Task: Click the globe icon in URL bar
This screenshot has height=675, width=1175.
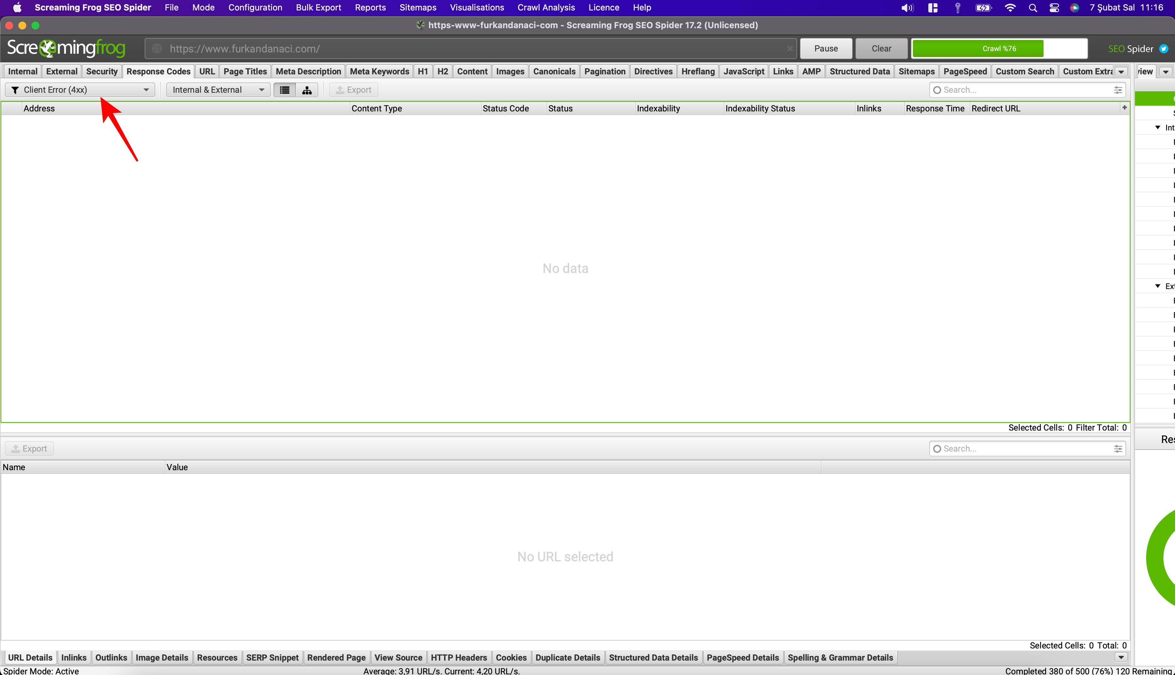Action: [157, 49]
